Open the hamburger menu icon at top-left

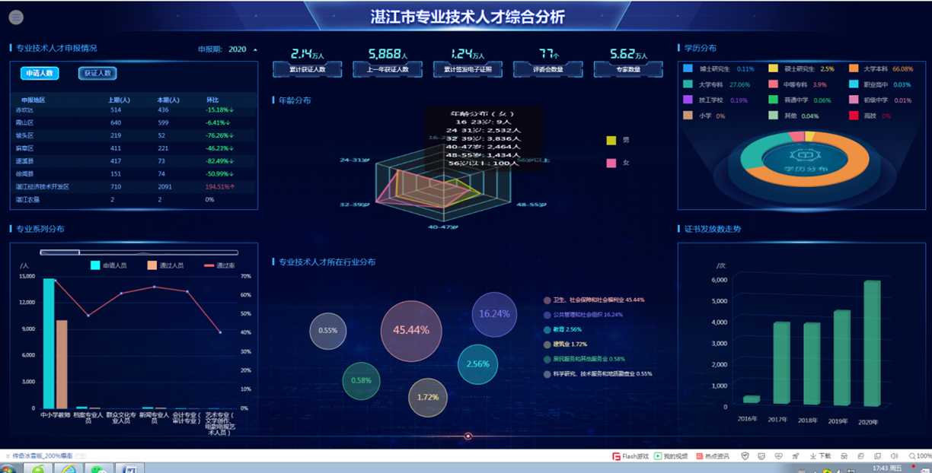click(16, 17)
